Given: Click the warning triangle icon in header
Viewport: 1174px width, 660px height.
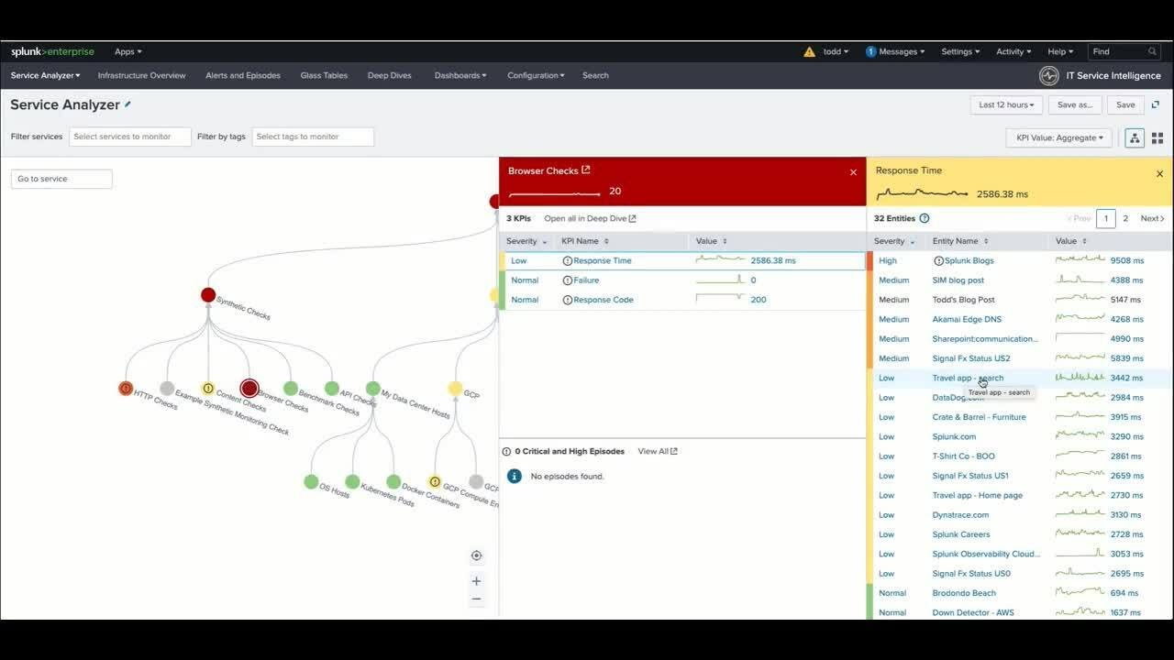Looking at the screenshot, I should click(x=809, y=52).
